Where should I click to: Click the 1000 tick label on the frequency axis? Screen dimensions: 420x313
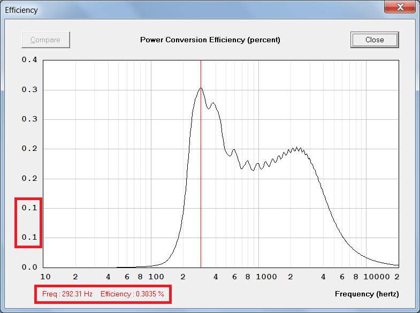click(x=266, y=277)
